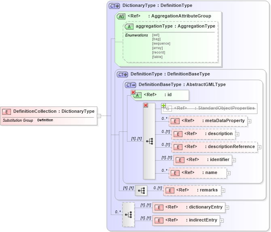This screenshot has height=232, width=271.
Task: Click the E icon of indirectEntry
Action: (159, 221)
